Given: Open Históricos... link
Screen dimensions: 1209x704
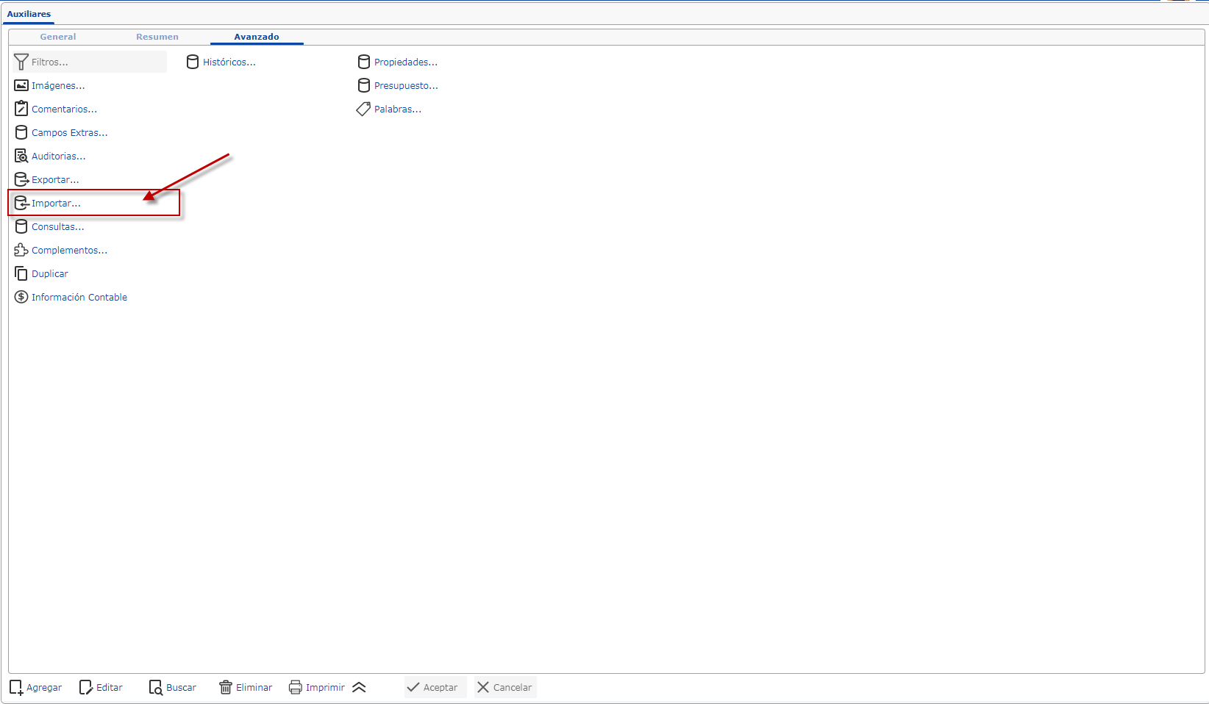Looking at the screenshot, I should (x=229, y=62).
